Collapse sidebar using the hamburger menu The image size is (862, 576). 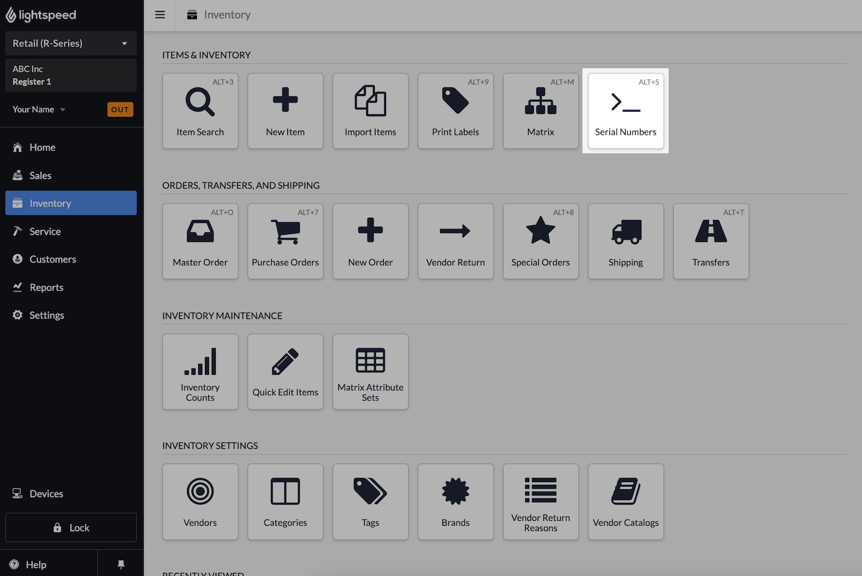tap(160, 15)
